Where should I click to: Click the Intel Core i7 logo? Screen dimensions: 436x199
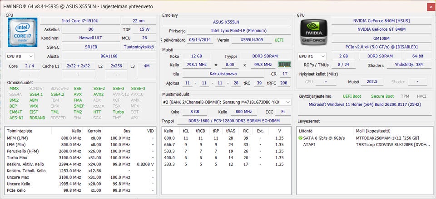coord(22,33)
